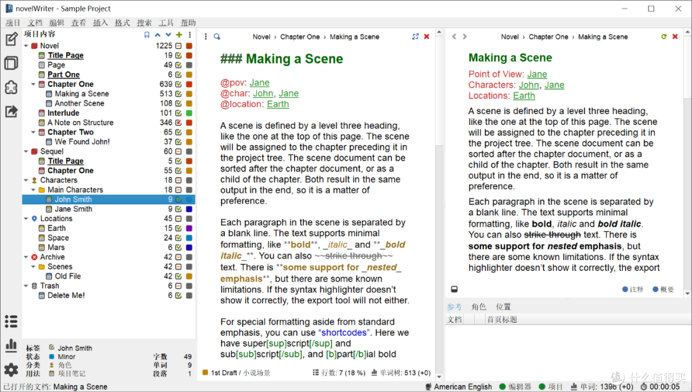Viewport: 692px width, 392px height.
Task: Open the 格式 menu
Action: coord(122,22)
